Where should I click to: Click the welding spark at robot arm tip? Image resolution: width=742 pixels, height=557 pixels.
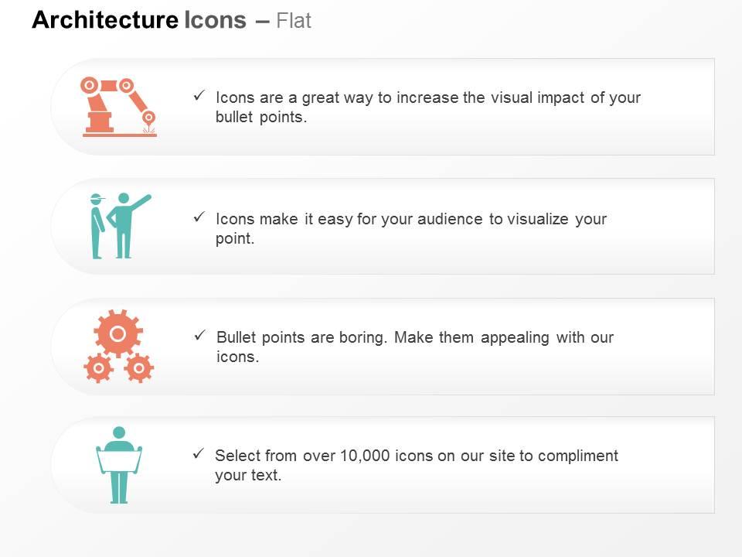tap(149, 130)
